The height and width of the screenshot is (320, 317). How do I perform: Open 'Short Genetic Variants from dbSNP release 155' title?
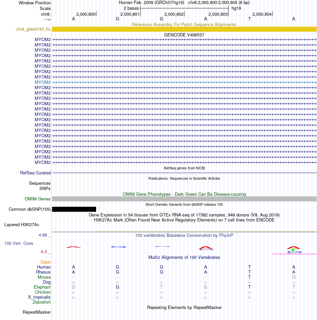184,204
